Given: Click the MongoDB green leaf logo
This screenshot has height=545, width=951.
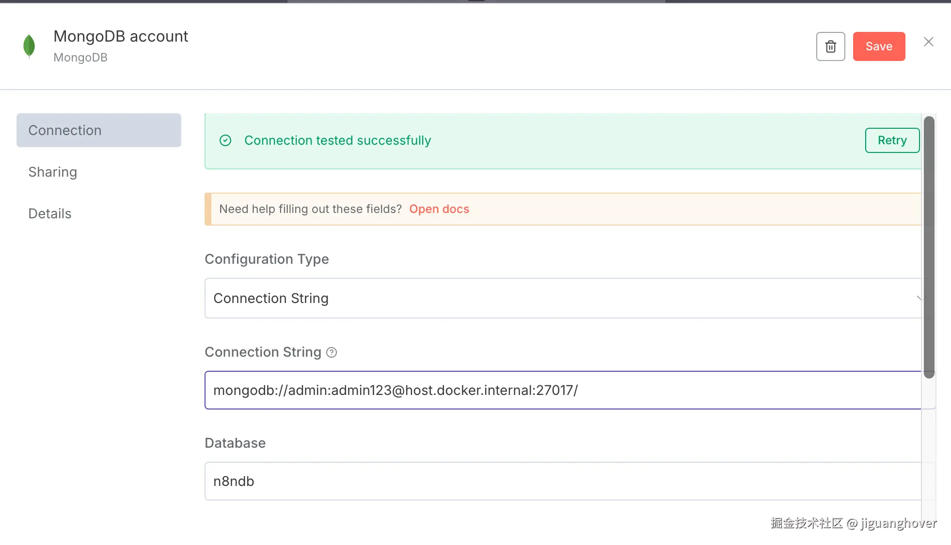Looking at the screenshot, I should point(29,46).
